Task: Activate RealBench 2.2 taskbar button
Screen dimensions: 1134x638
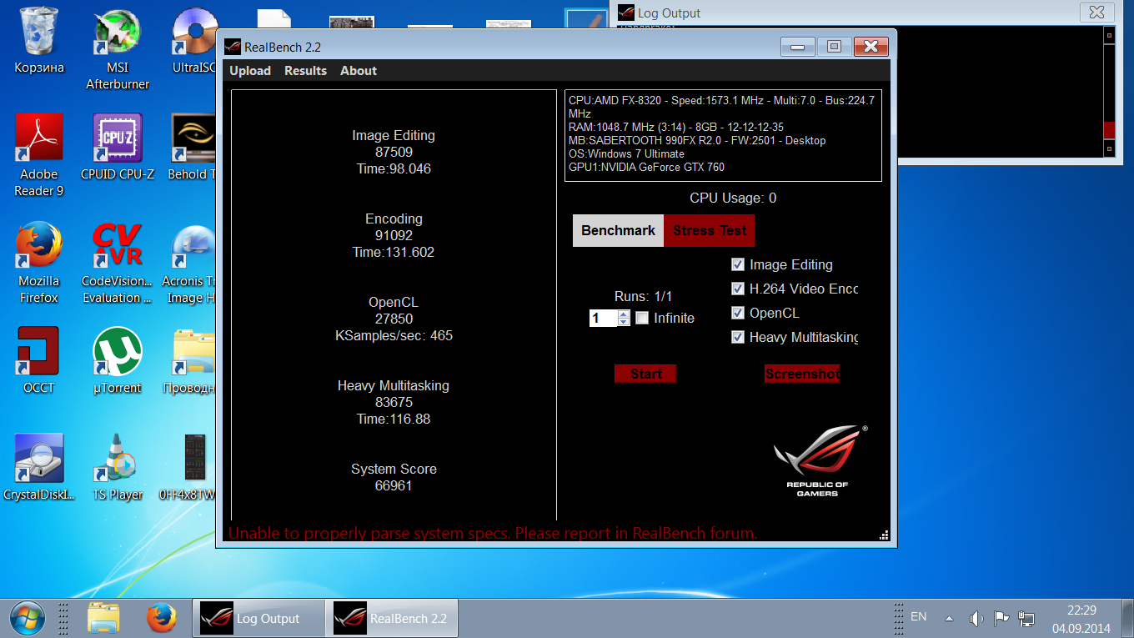Action: (392, 618)
